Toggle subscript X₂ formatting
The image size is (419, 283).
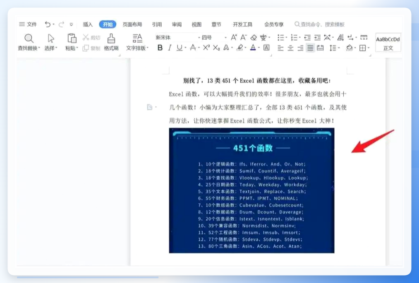pos(216,48)
